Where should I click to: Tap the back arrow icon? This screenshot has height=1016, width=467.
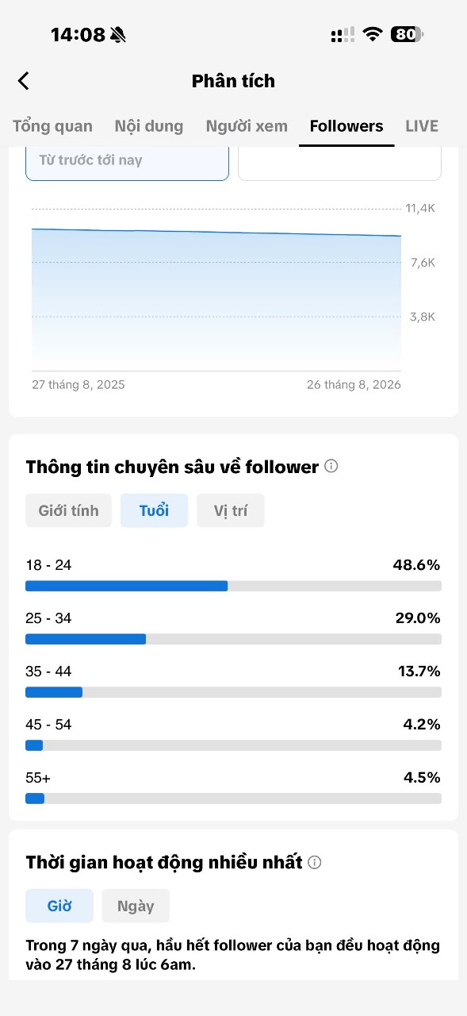pyautogui.click(x=24, y=81)
